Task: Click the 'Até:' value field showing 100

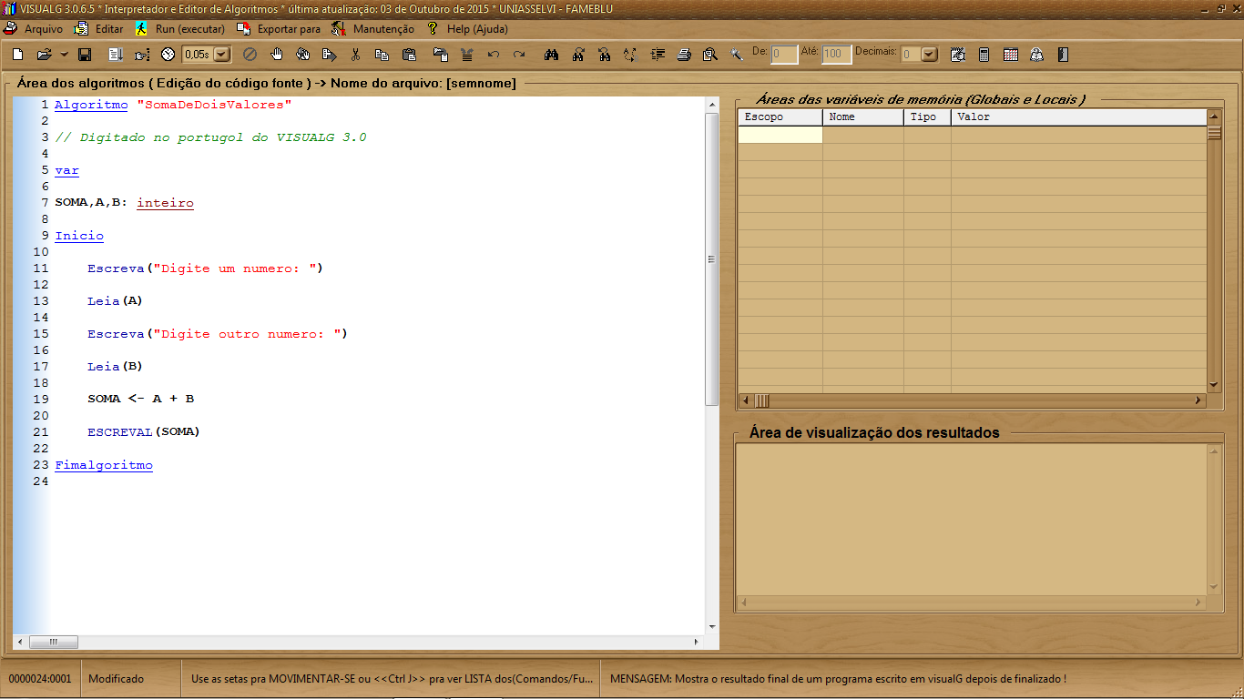Action: pyautogui.click(x=835, y=55)
